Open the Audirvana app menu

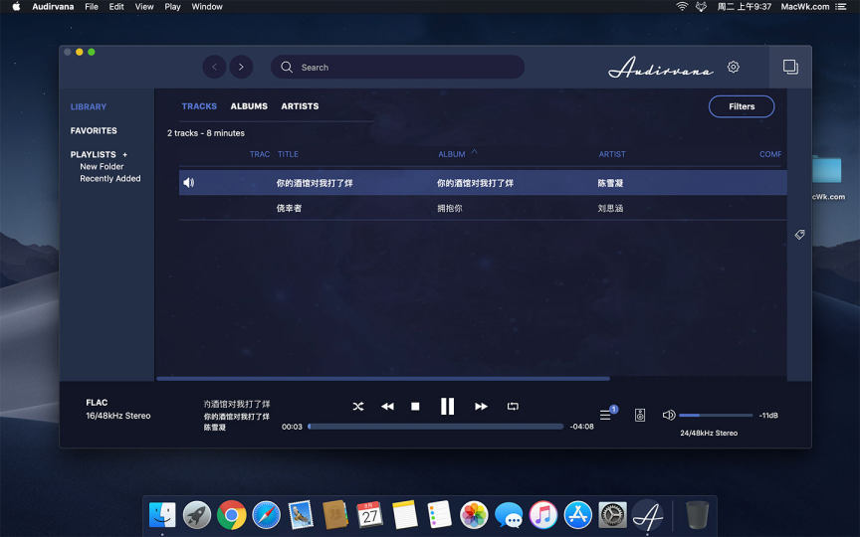(53, 7)
